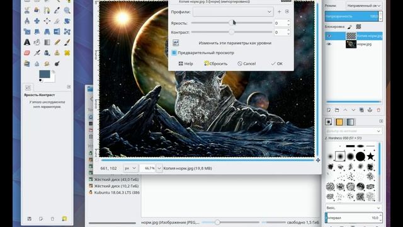
Task: Click the foreground color swatch
Action: coord(45,74)
